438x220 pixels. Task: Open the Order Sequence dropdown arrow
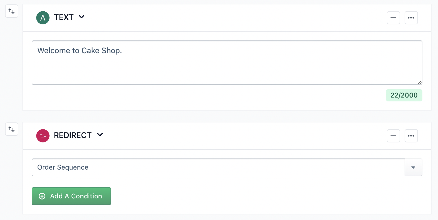413,167
